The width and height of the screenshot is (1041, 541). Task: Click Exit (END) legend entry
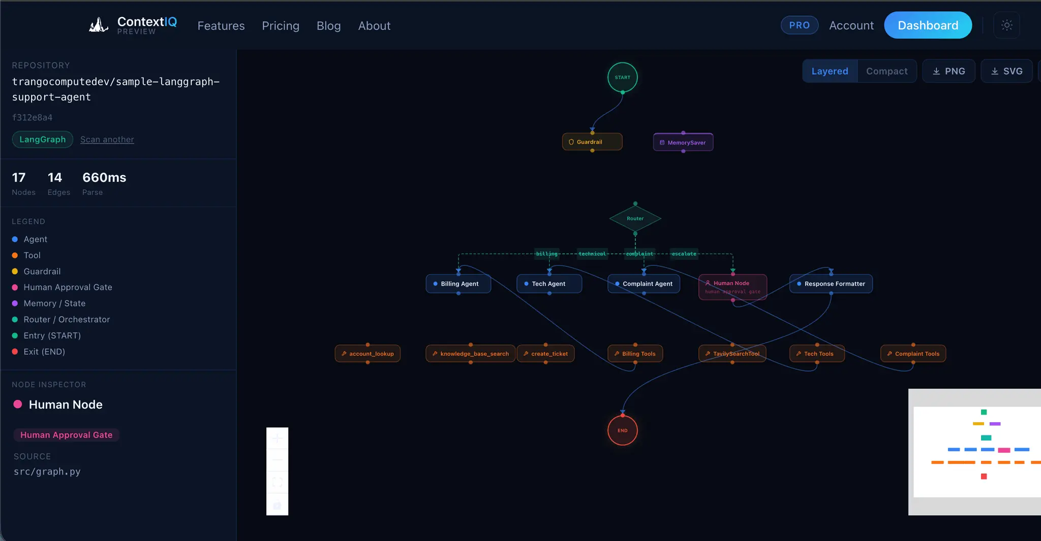[39, 352]
